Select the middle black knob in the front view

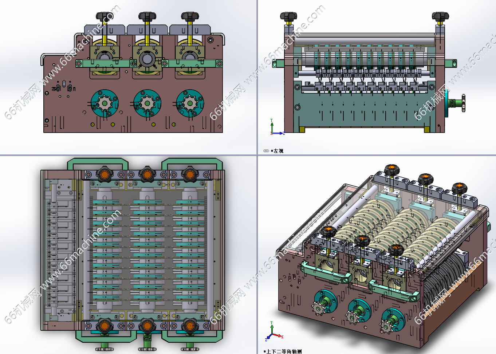coord(147,16)
